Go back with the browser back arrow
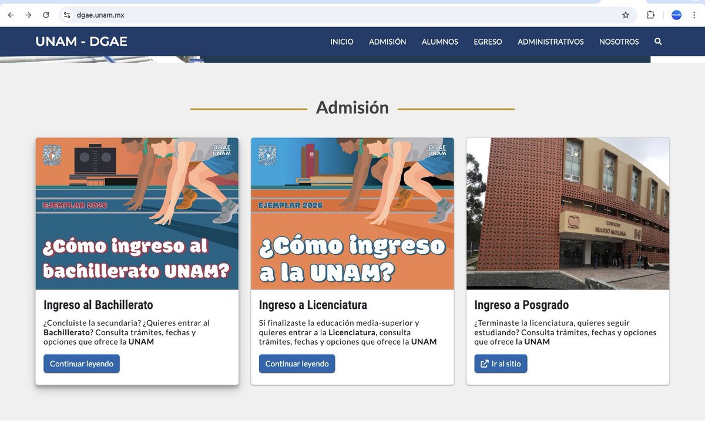 pyautogui.click(x=11, y=15)
